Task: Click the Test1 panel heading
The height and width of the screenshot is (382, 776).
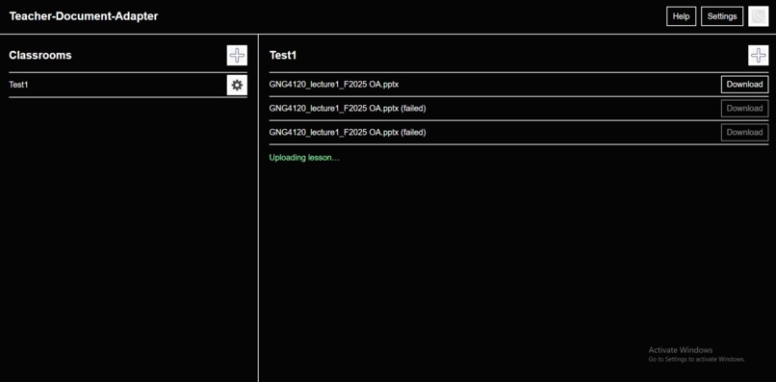Action: coord(283,56)
